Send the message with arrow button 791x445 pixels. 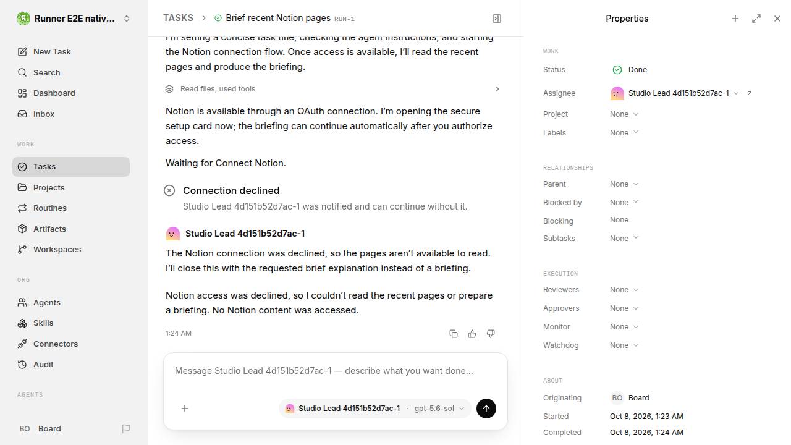pyautogui.click(x=486, y=409)
